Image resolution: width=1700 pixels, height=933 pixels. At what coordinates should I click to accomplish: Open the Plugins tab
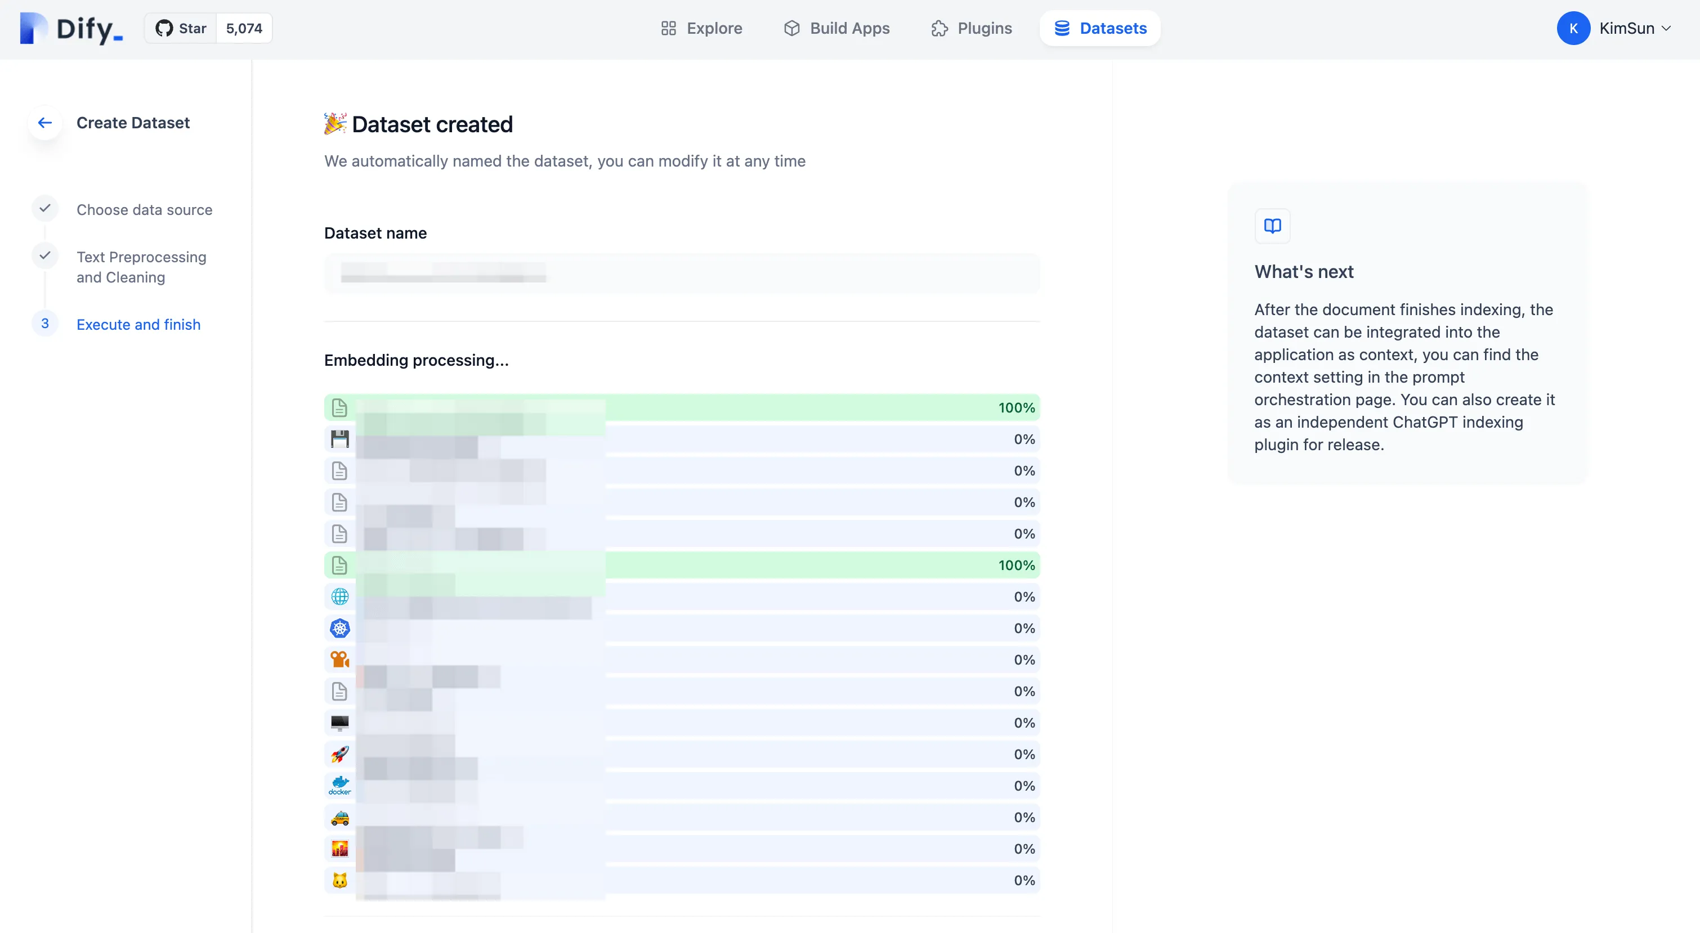tap(972, 28)
